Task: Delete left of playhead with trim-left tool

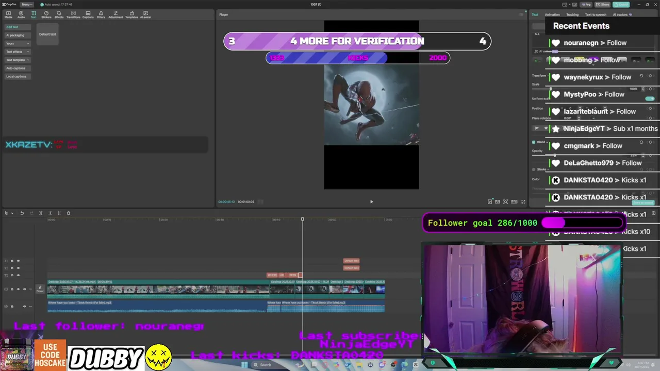Action: (50, 213)
